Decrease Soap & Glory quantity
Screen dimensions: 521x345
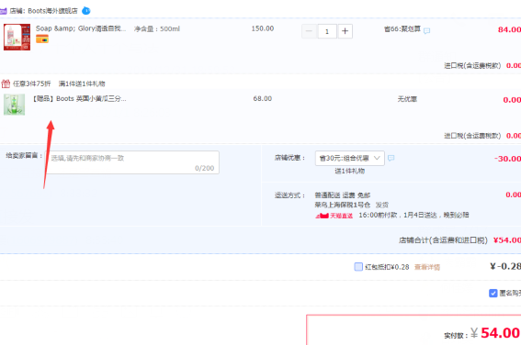tap(309, 31)
